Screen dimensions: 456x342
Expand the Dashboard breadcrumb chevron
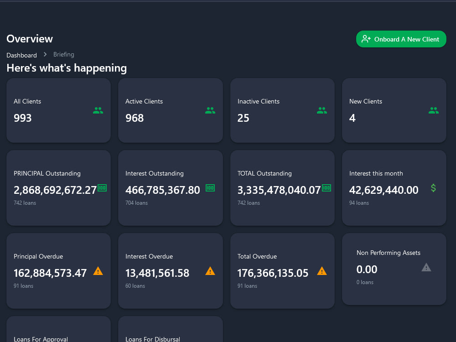coord(45,54)
